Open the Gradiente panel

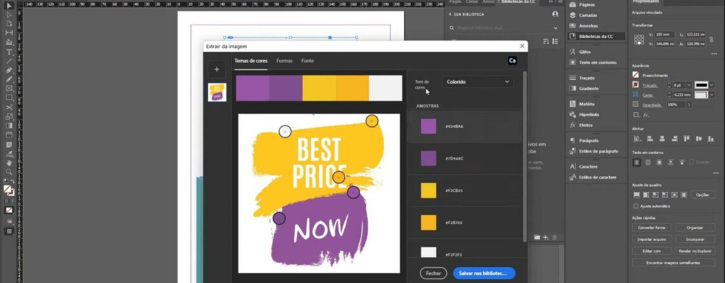588,88
